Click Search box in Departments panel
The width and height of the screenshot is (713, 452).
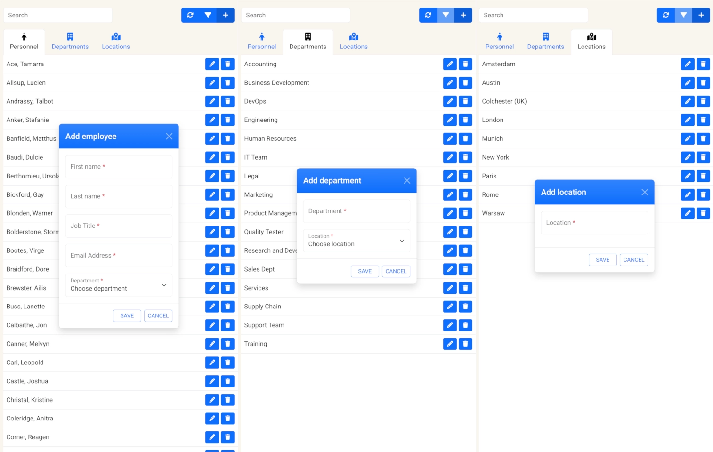pyautogui.click(x=296, y=15)
